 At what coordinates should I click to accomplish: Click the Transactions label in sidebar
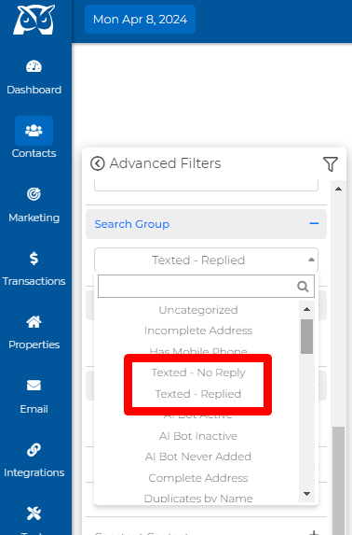(34, 281)
